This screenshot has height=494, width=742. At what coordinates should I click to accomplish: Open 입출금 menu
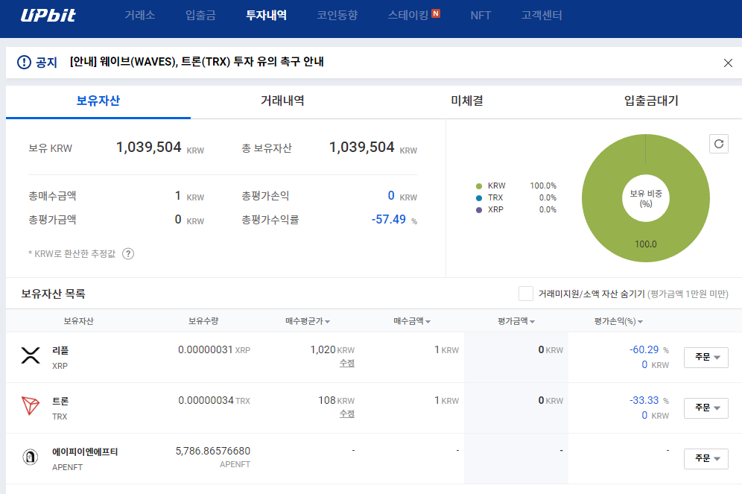pyautogui.click(x=200, y=15)
